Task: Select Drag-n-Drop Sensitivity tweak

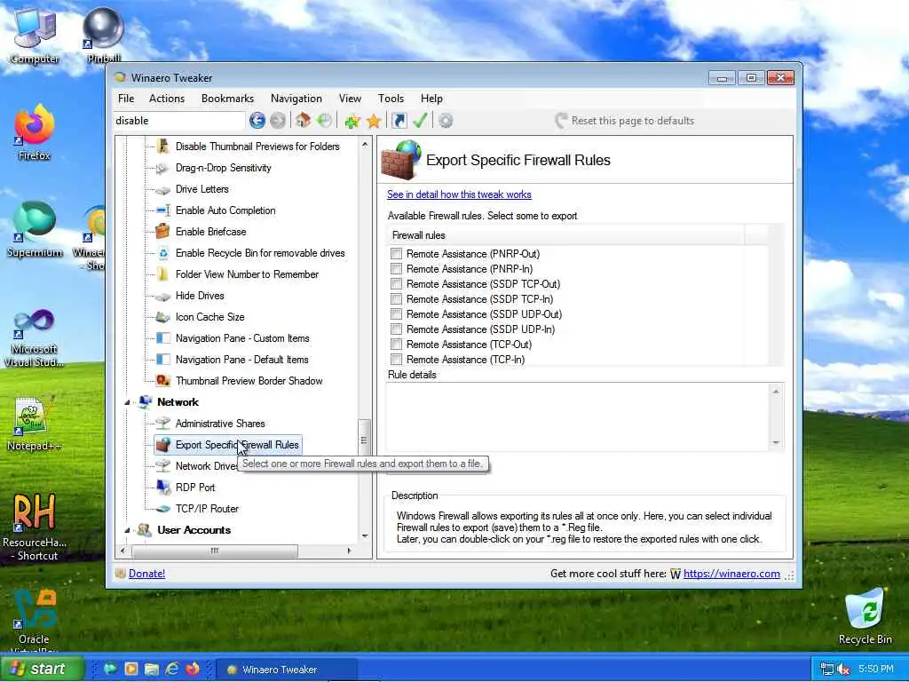Action: point(223,168)
